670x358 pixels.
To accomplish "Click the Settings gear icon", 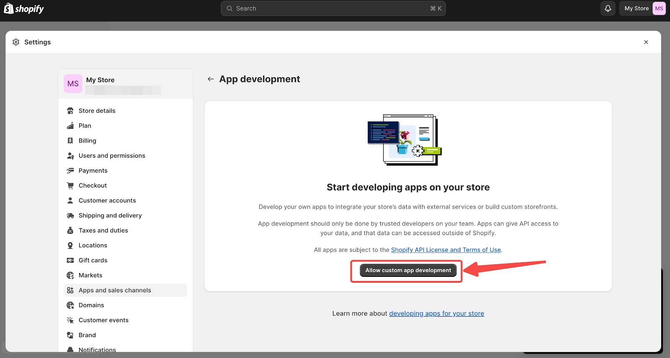I will pyautogui.click(x=16, y=42).
